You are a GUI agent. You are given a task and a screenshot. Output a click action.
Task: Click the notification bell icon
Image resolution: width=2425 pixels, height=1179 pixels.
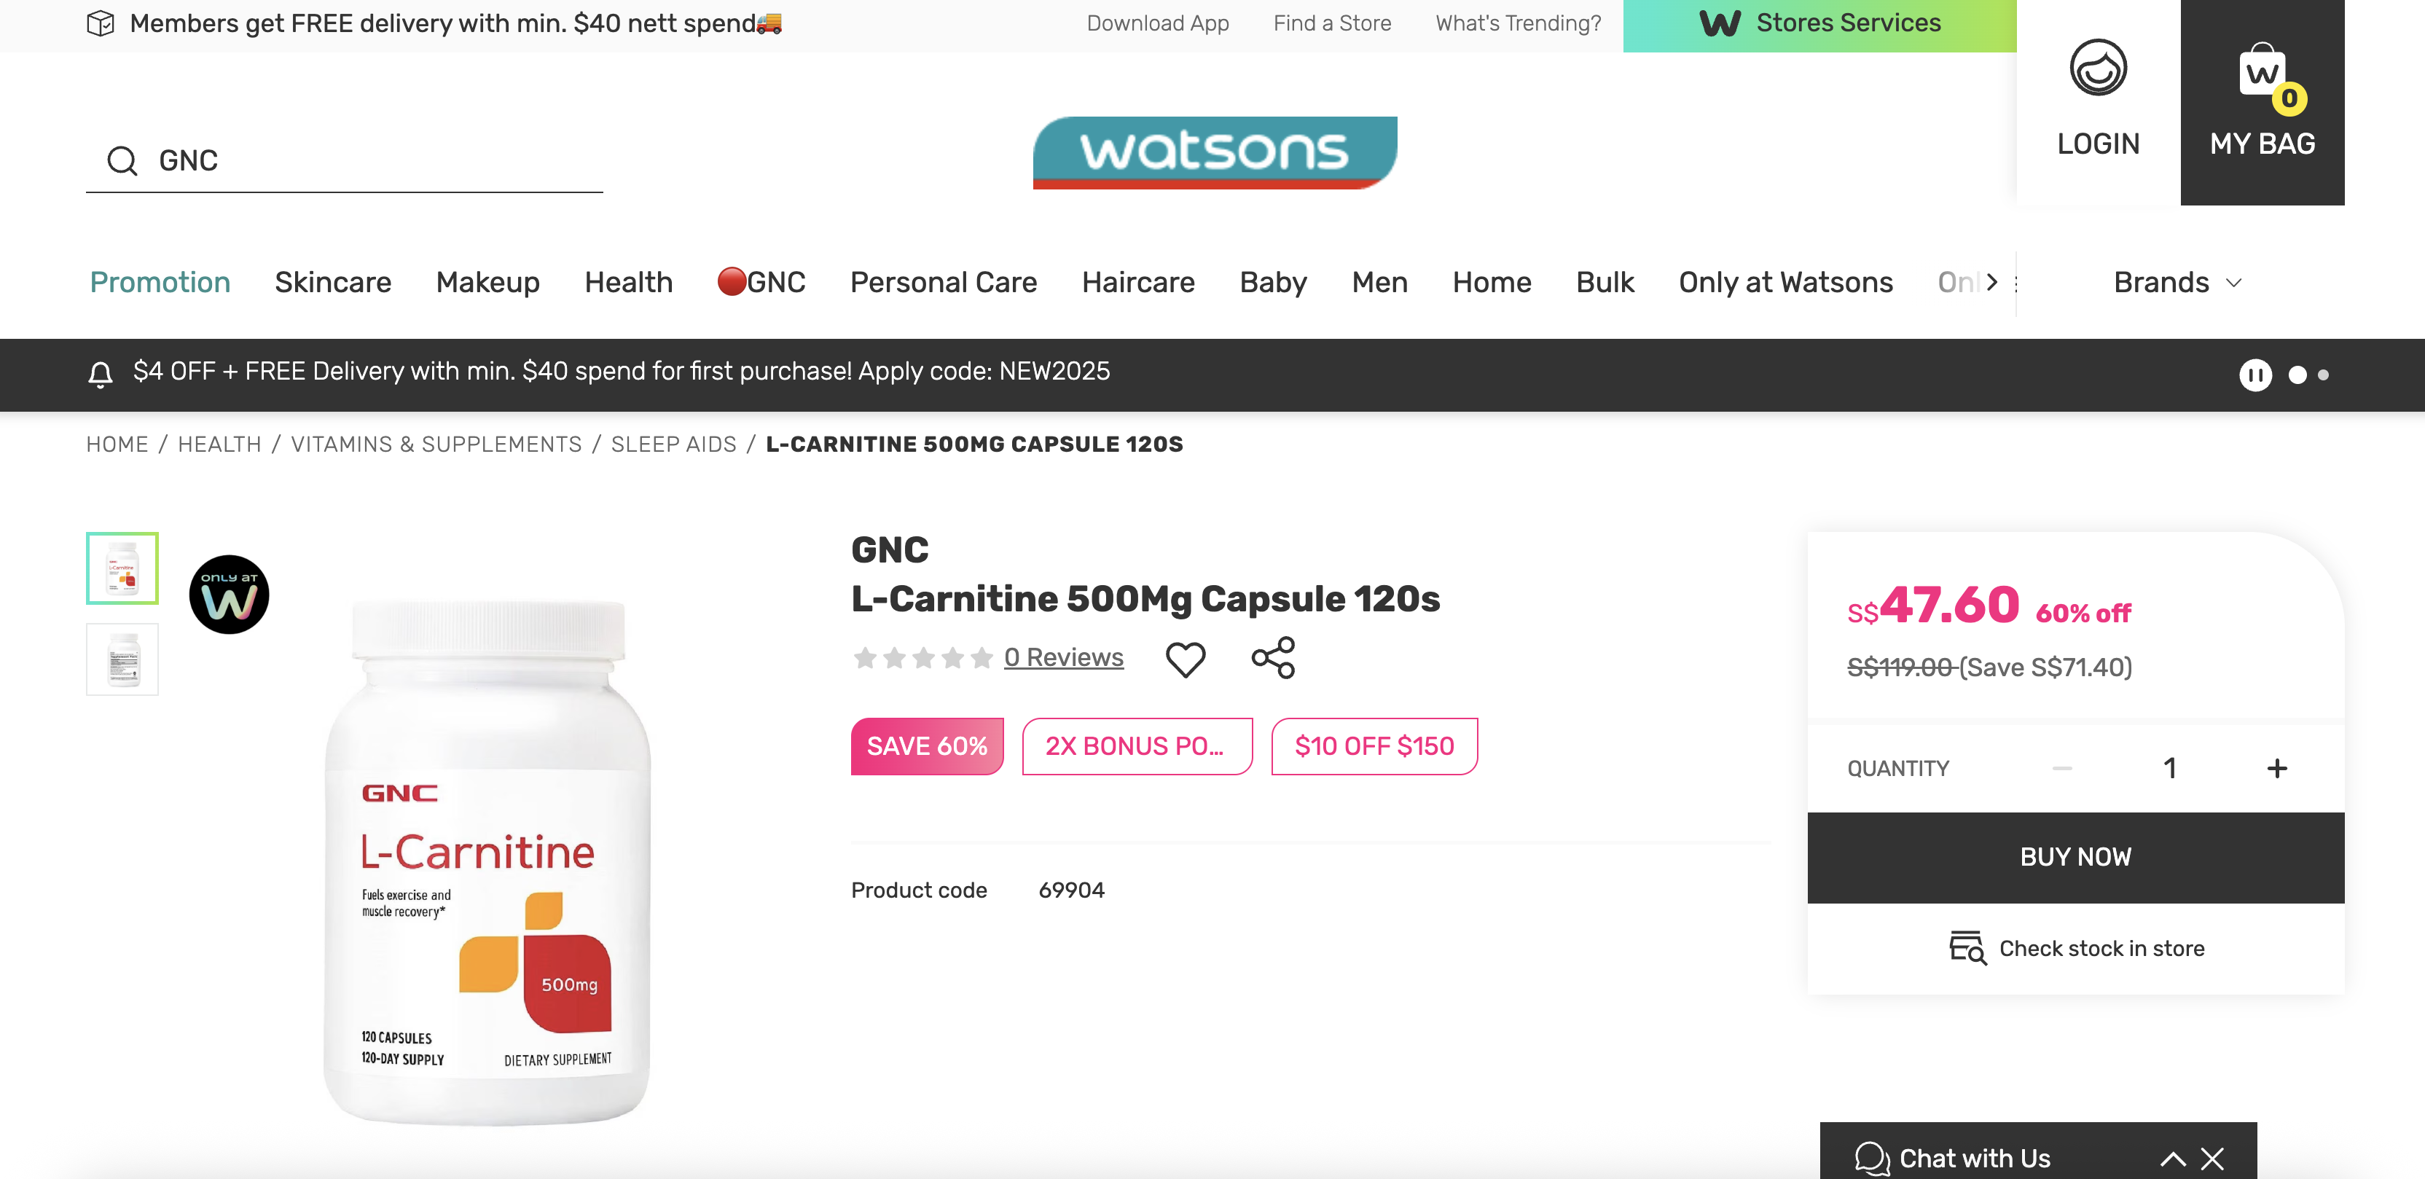(x=101, y=374)
